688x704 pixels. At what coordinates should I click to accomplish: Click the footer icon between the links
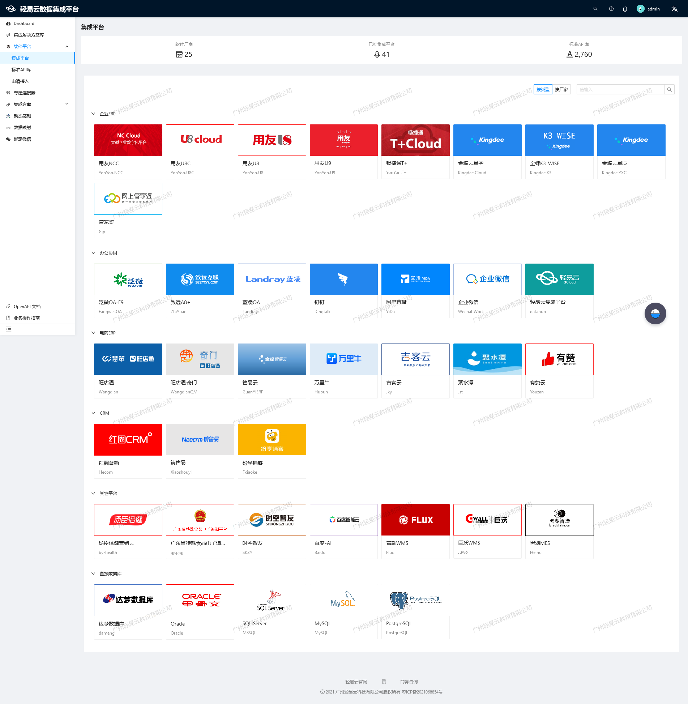pos(384,682)
